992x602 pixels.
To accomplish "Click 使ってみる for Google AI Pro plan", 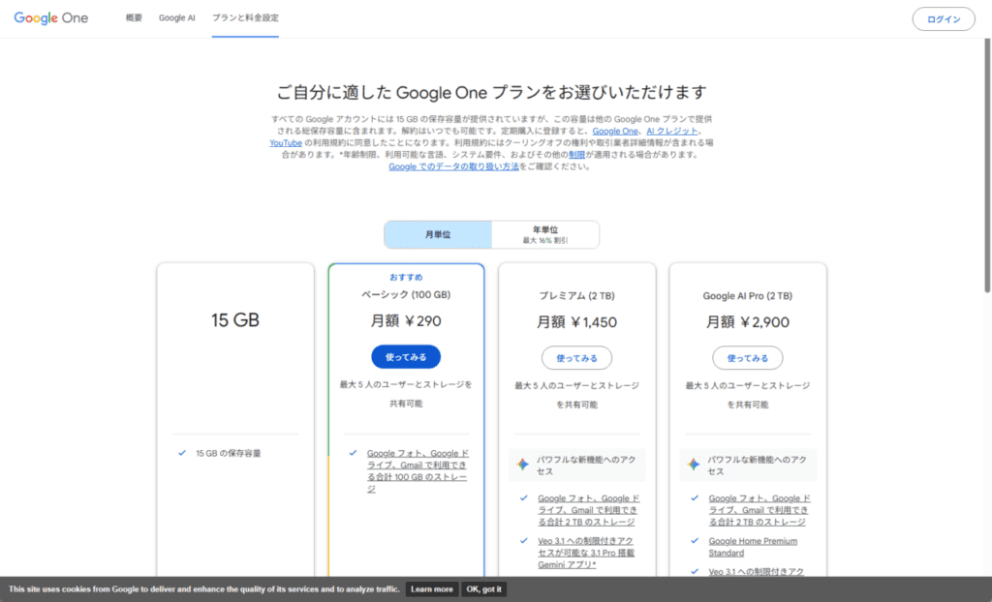I will [x=747, y=358].
